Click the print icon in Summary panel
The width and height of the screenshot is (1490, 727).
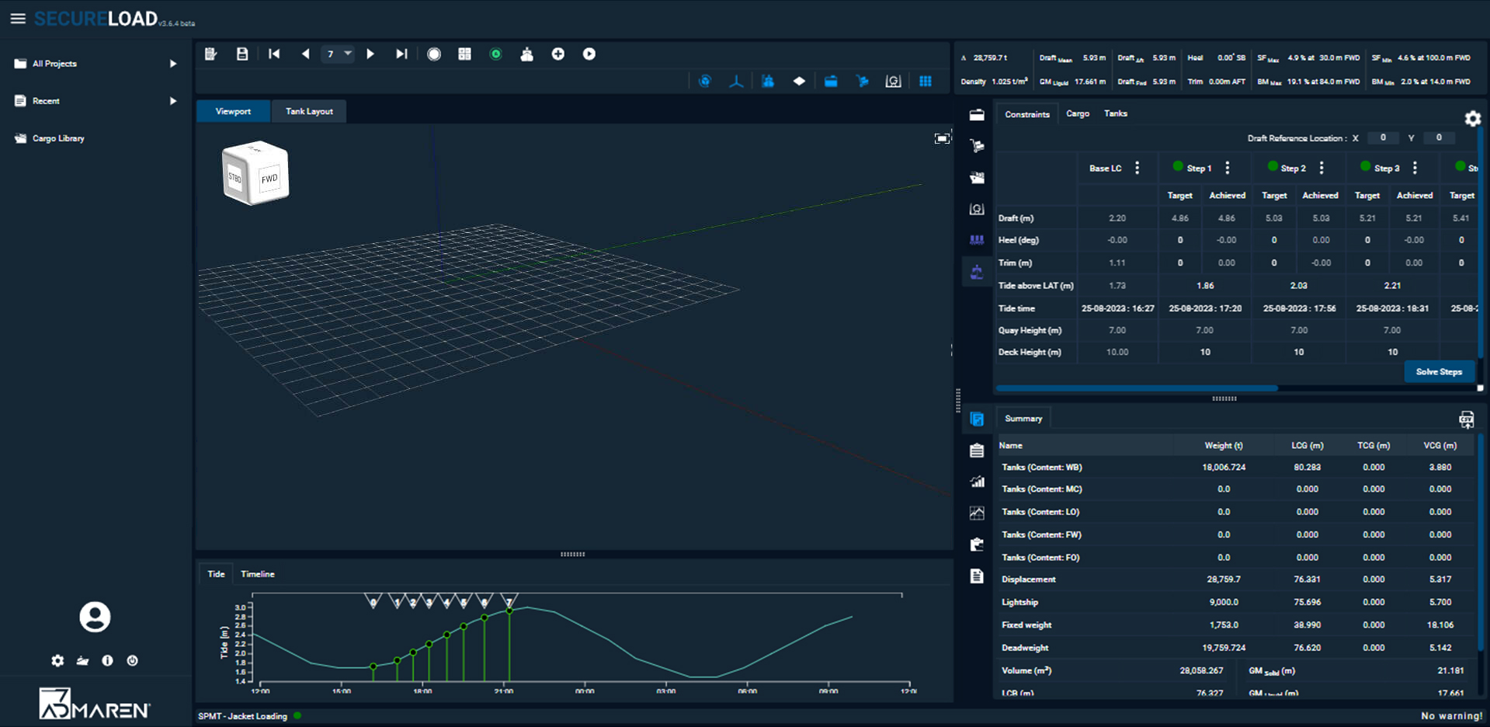point(1466,419)
